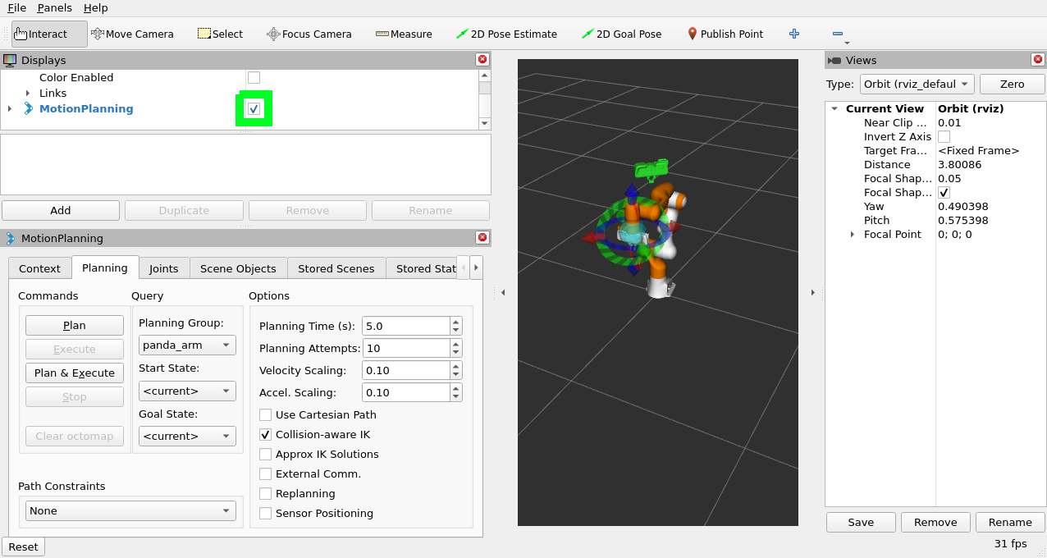This screenshot has height=558, width=1047.
Task: Enable External Comm. option
Action: (x=265, y=473)
